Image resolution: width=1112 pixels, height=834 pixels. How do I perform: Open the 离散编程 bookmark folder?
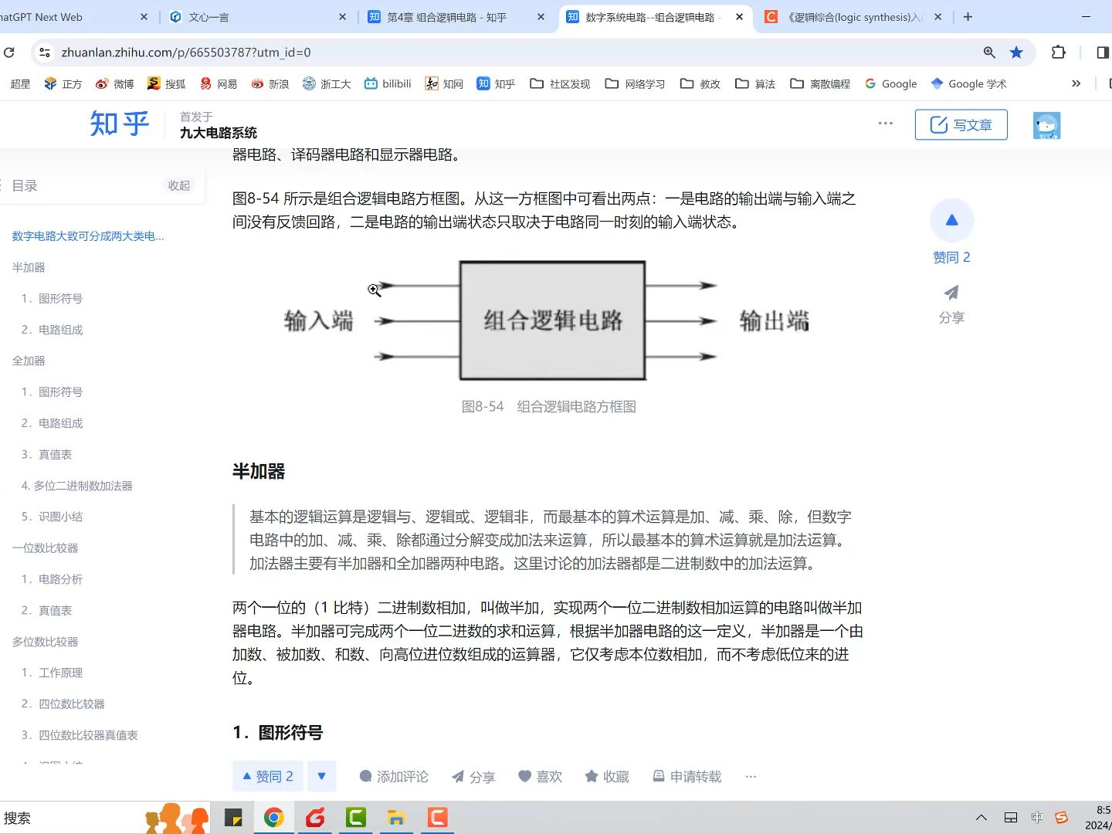tap(820, 83)
